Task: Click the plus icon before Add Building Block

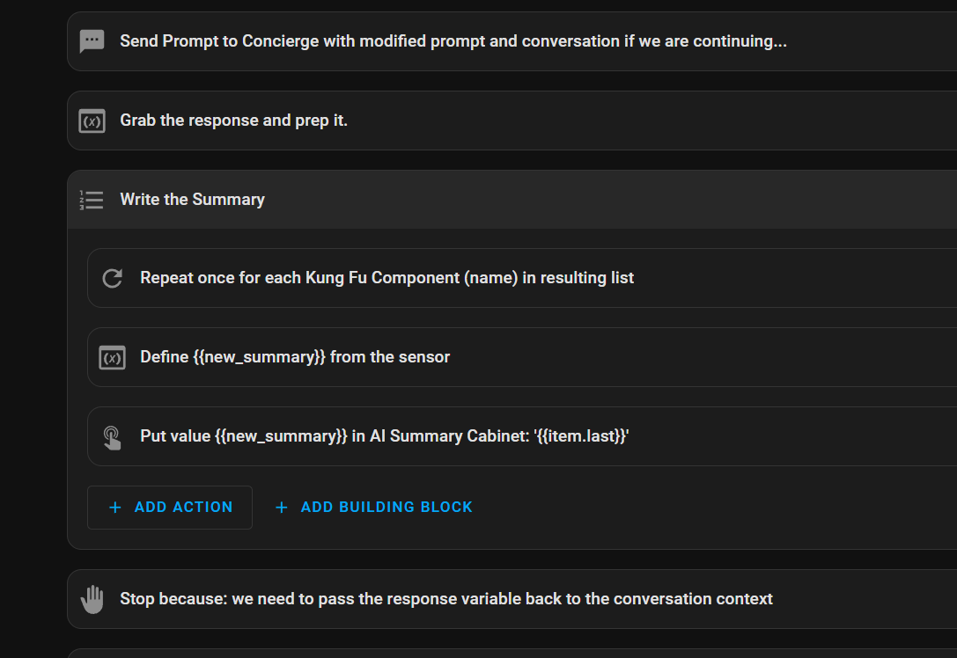Action: point(282,508)
